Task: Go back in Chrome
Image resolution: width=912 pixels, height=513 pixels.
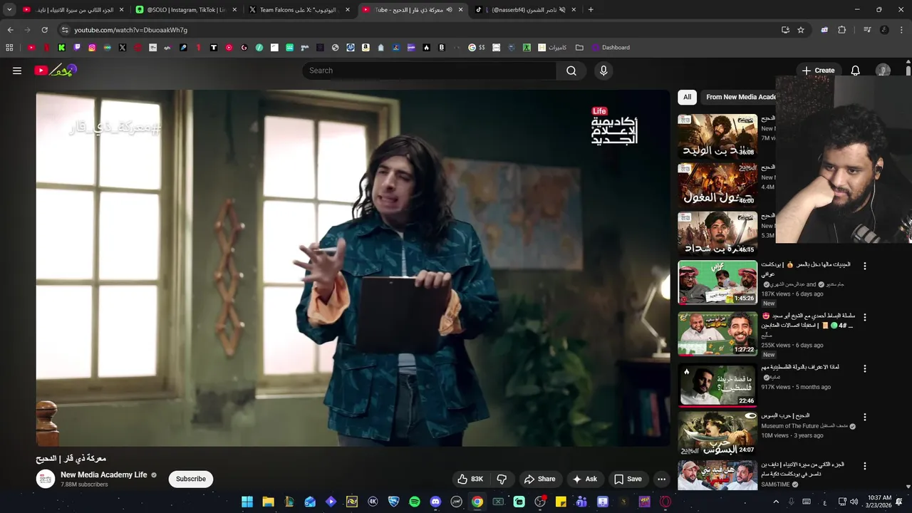Action: tap(10, 30)
